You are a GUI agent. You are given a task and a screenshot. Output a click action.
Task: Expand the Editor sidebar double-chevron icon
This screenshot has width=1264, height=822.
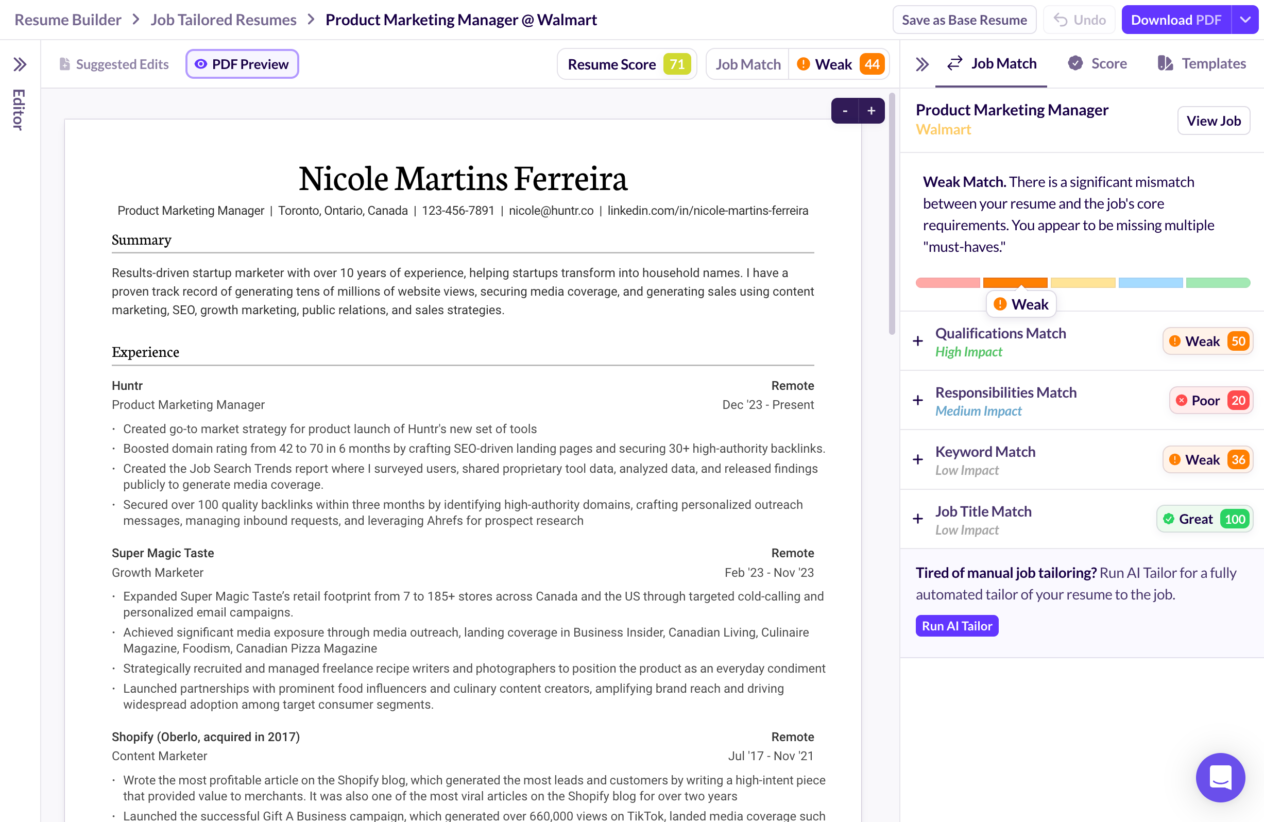tap(20, 64)
